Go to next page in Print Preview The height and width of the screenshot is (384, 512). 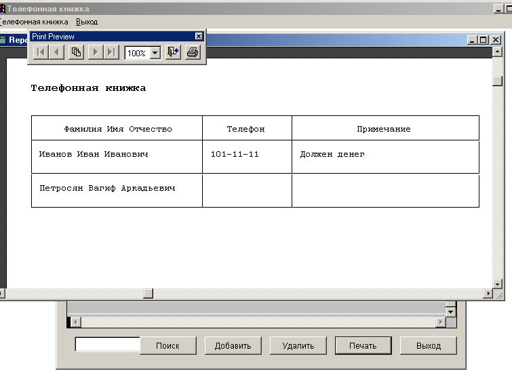click(x=96, y=52)
